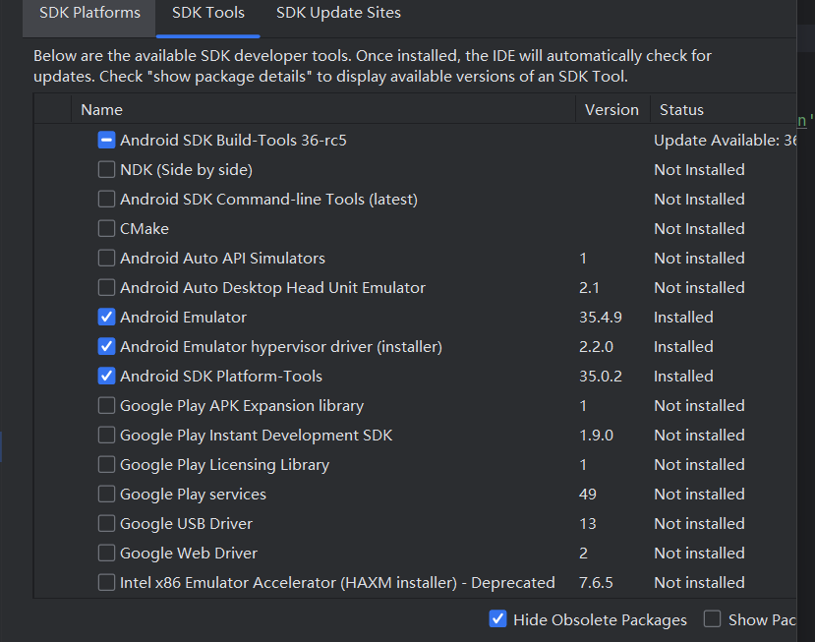
Task: Enable Show Package Details checkbox
Action: coord(712,619)
